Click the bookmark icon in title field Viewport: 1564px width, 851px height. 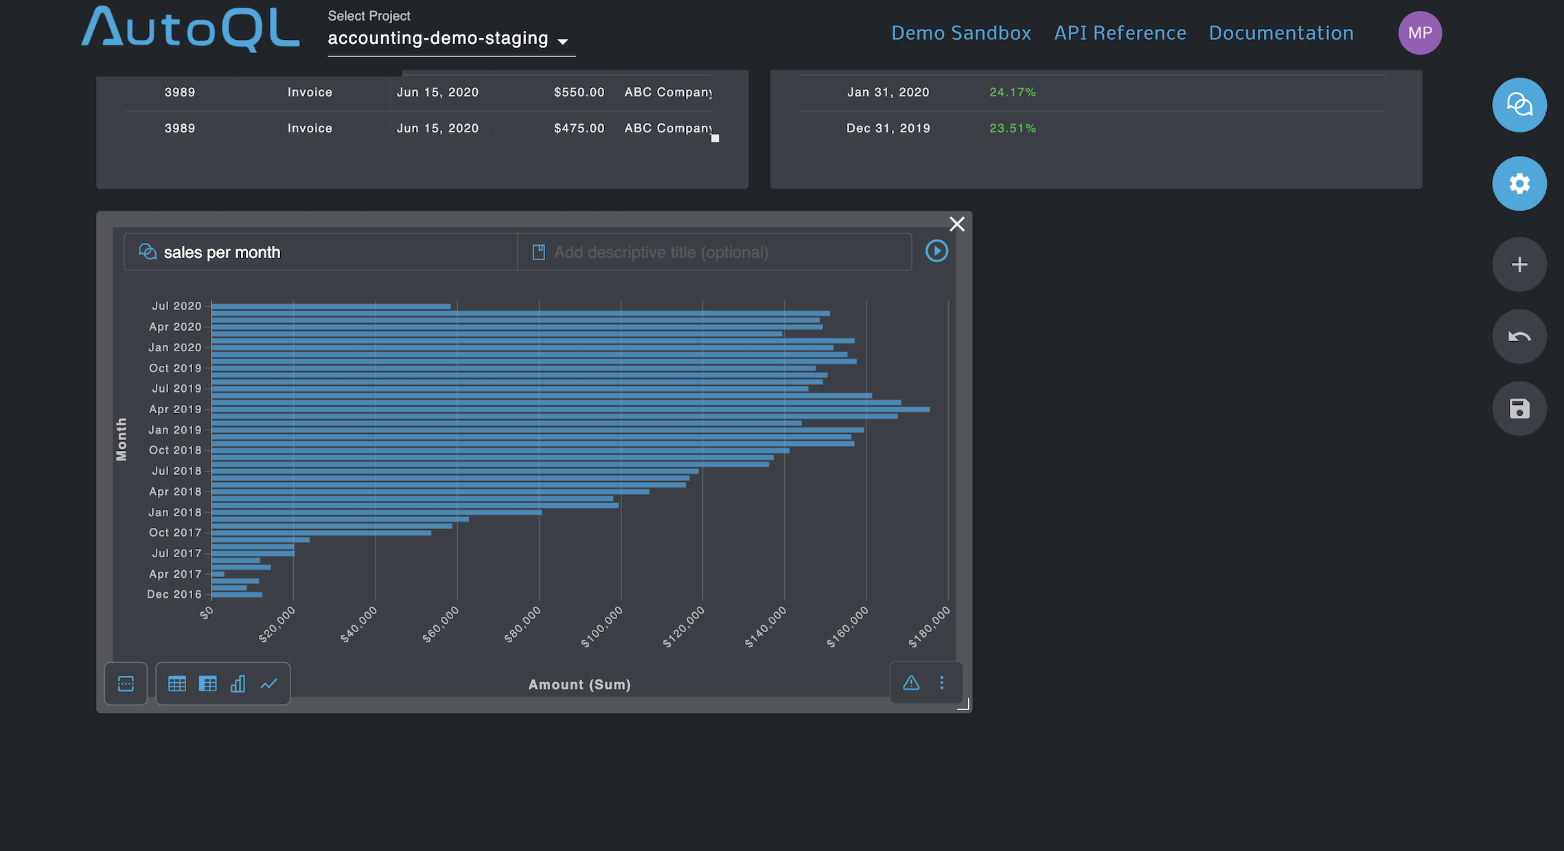tap(539, 253)
